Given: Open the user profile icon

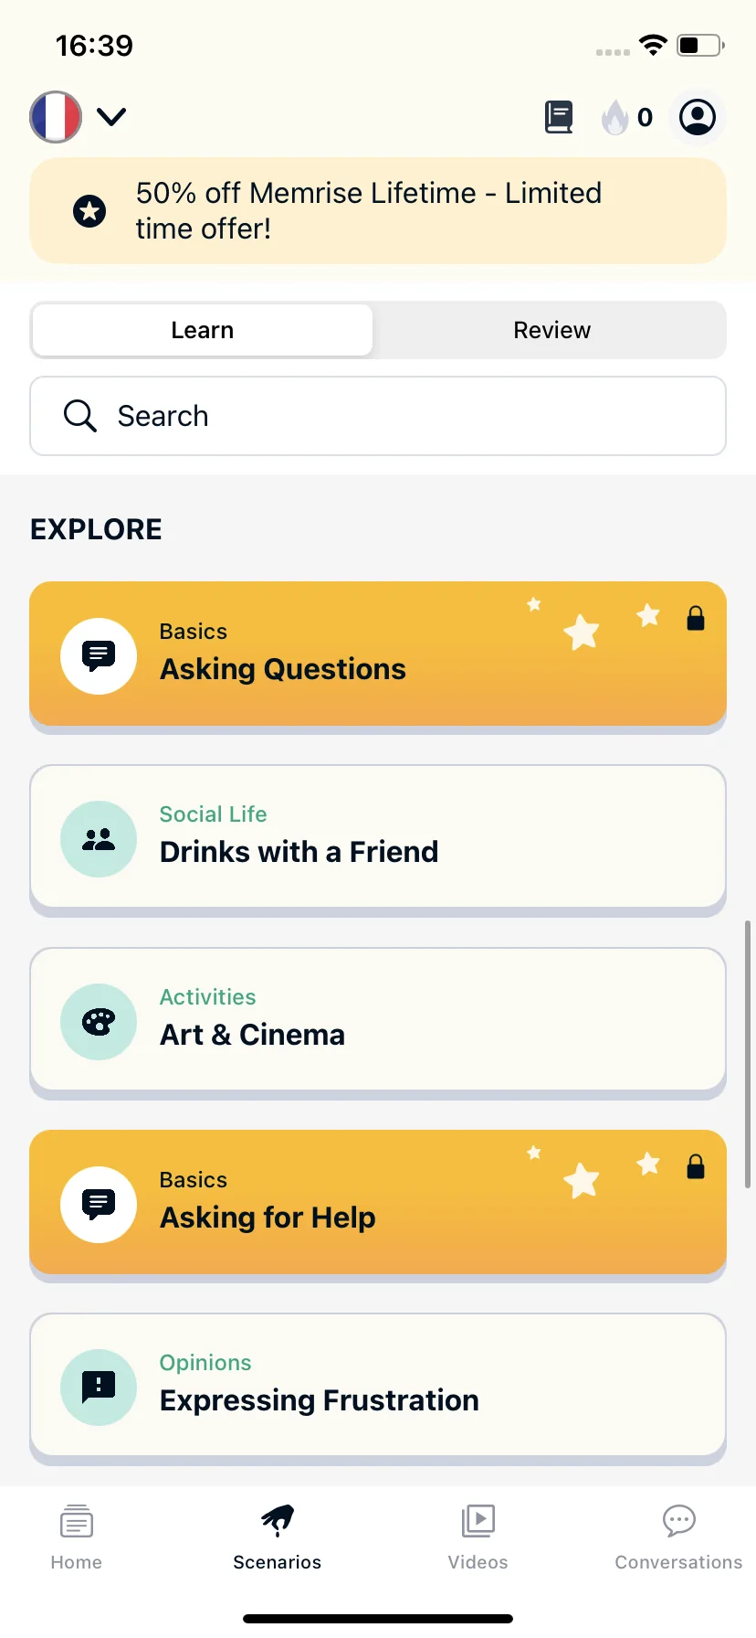Looking at the screenshot, I should (x=698, y=117).
